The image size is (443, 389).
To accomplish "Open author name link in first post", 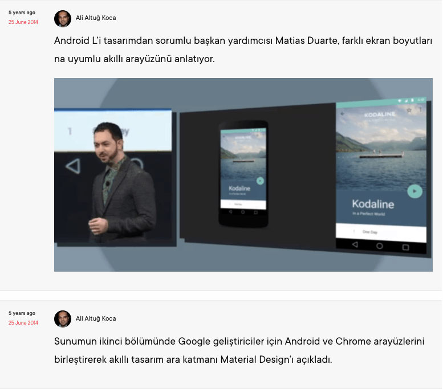I will point(96,18).
